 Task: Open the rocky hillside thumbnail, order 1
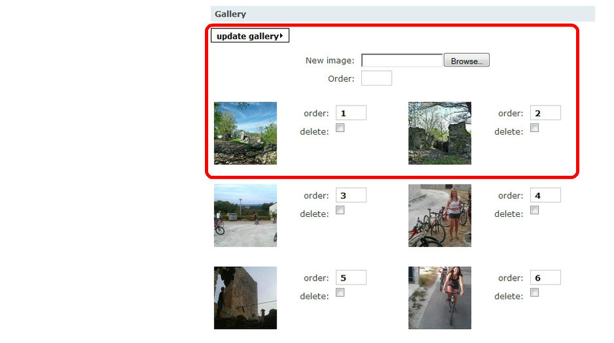pyautogui.click(x=245, y=133)
